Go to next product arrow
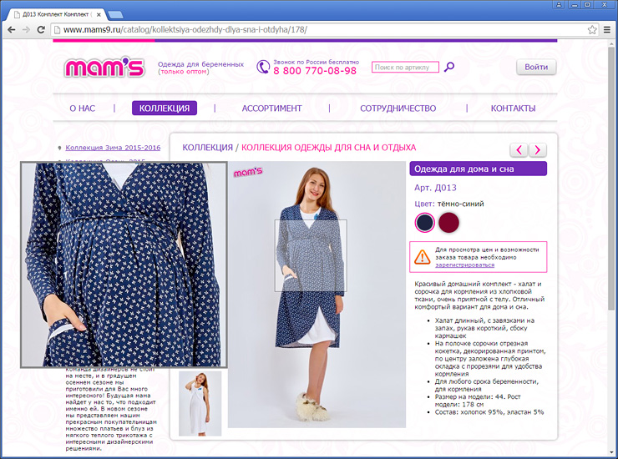This screenshot has width=618, height=459. pos(538,149)
